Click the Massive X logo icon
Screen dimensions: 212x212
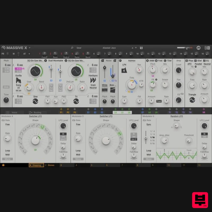pyautogui.click(x=4, y=48)
